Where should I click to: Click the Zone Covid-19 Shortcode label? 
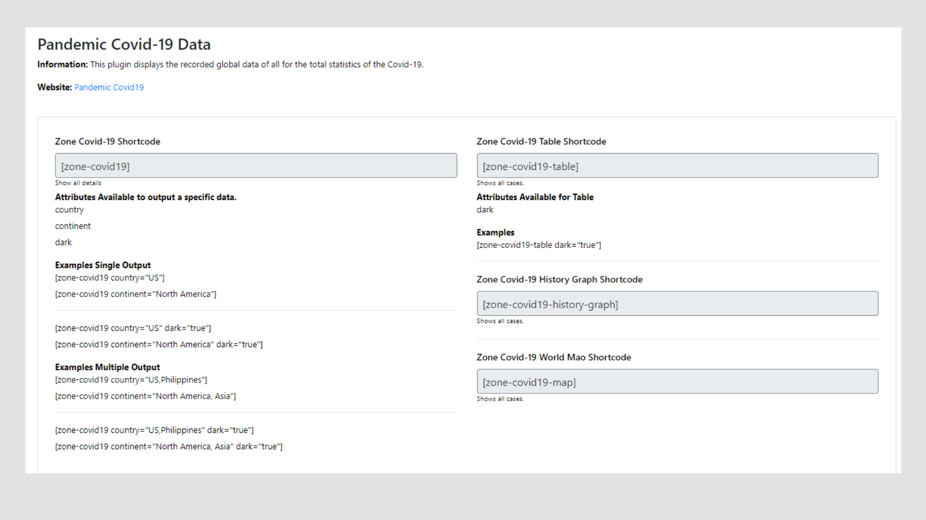108,142
